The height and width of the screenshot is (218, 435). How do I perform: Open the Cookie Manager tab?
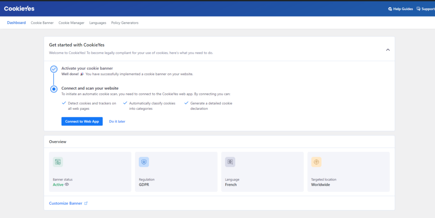coord(71,23)
